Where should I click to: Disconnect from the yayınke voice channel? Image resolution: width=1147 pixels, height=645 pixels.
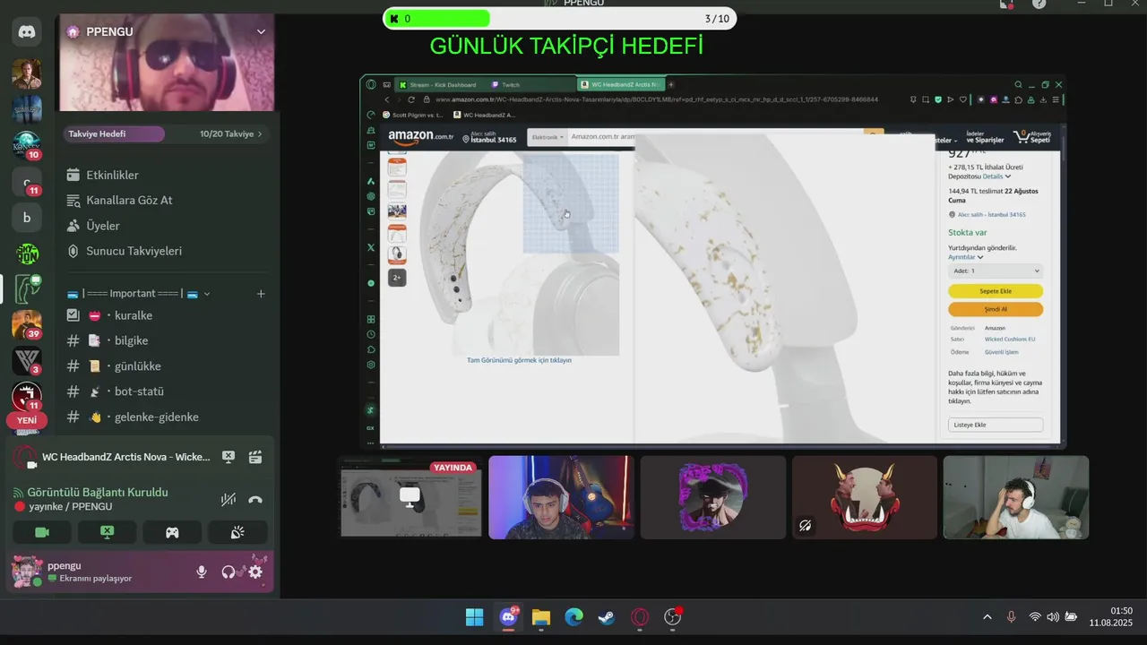(x=255, y=499)
